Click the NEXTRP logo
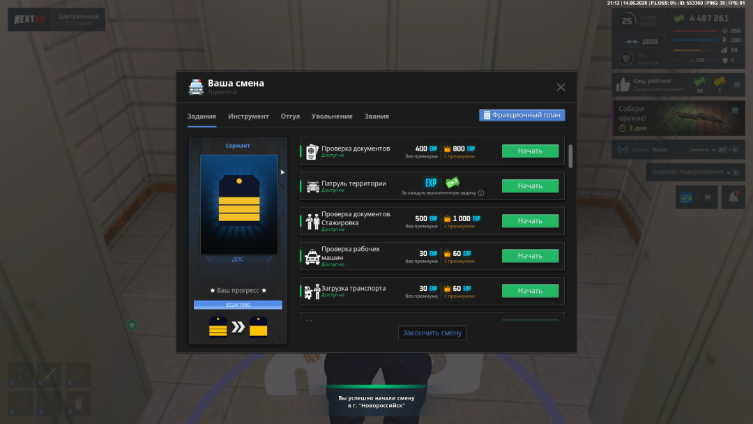The image size is (753, 424). pyautogui.click(x=30, y=20)
